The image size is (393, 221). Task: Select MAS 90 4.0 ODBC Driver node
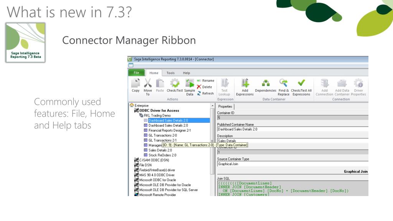pos(157,175)
